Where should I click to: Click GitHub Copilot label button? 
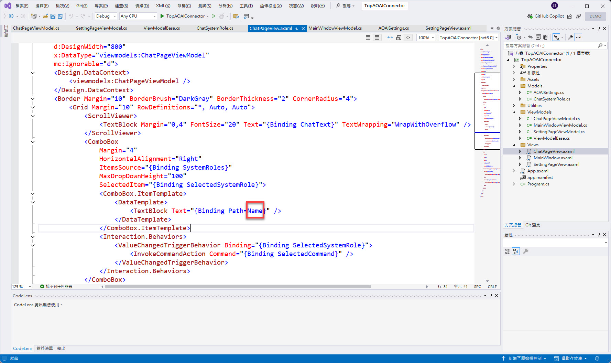[549, 16]
